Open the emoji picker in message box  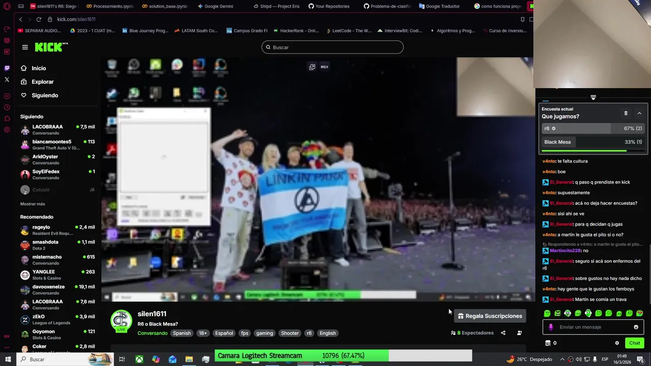pos(636,327)
